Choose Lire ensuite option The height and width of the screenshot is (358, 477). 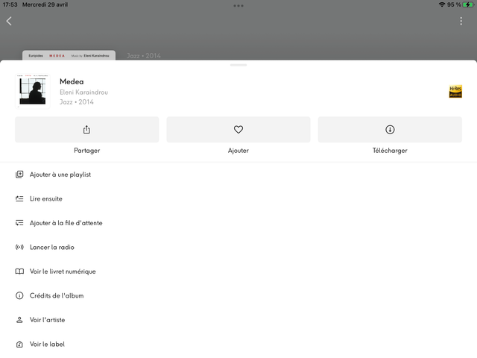46,199
